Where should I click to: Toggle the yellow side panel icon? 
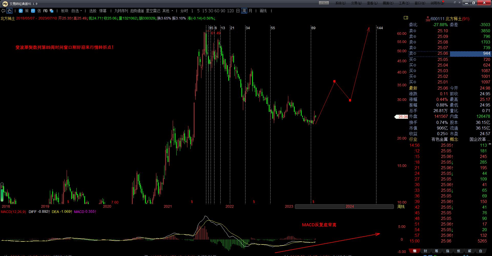click(x=406, y=18)
